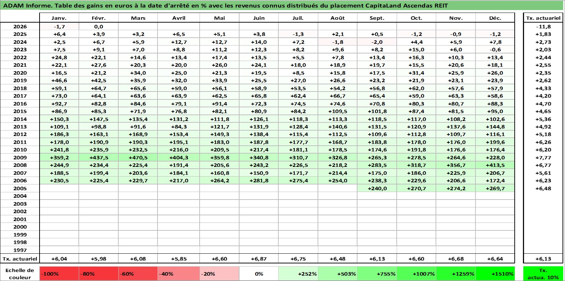Click the 2009 year row label
Viewport: 565px width, 281px height.
20,158
